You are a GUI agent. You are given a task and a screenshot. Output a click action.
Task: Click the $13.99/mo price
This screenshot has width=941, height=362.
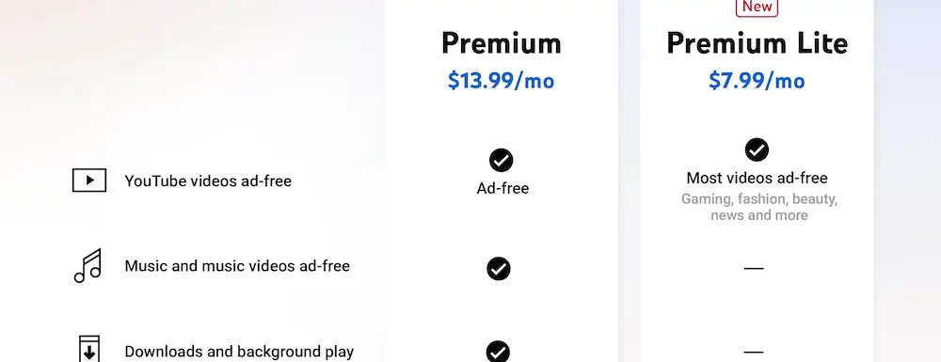pos(502,80)
